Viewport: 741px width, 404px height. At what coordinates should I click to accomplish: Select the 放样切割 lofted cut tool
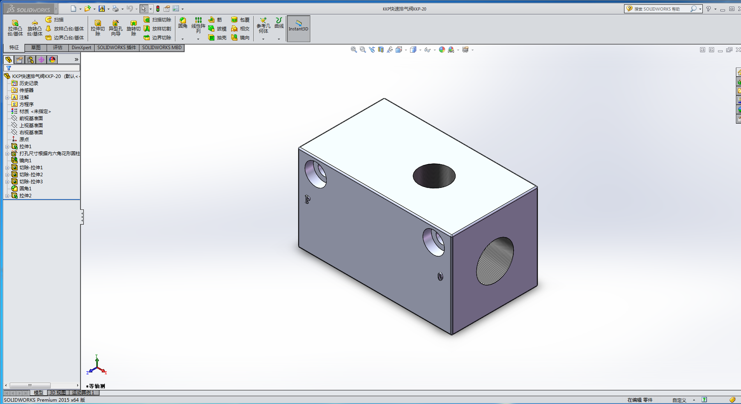157,28
